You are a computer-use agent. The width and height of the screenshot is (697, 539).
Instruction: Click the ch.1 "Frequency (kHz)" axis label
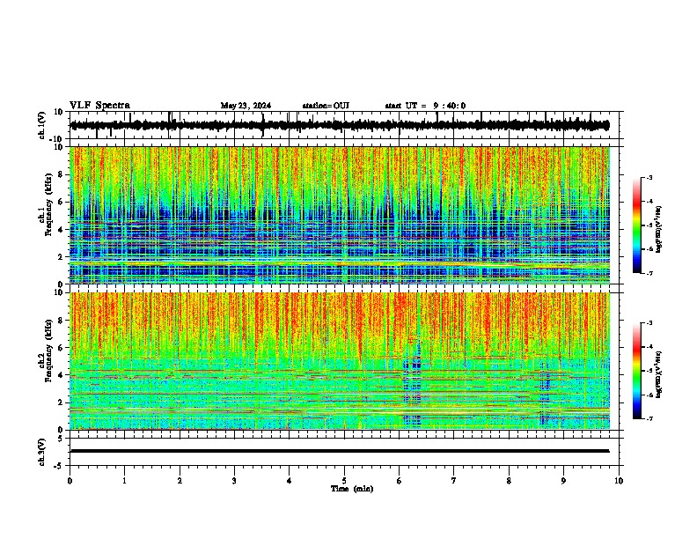48,205
